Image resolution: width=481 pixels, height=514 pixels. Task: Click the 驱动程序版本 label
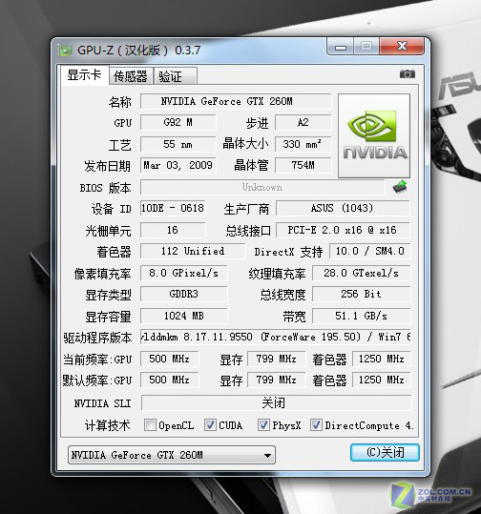[x=97, y=338]
